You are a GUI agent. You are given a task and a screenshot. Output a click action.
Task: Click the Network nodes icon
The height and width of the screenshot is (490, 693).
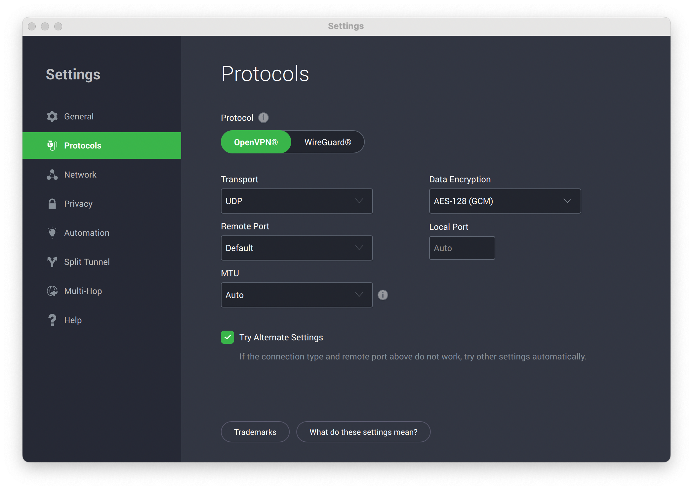52,175
